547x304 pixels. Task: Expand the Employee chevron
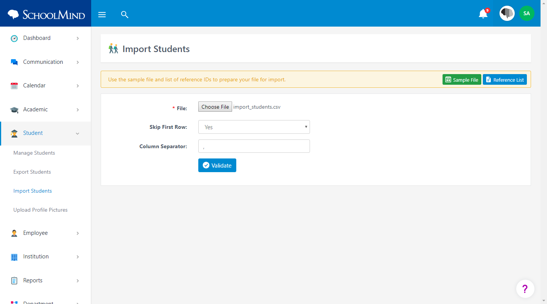tap(77, 233)
